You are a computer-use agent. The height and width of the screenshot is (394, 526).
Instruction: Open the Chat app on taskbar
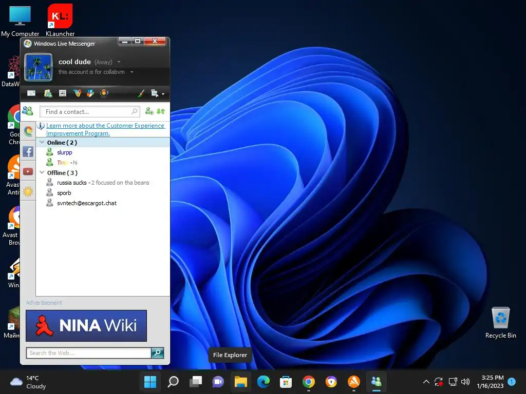tap(218, 382)
